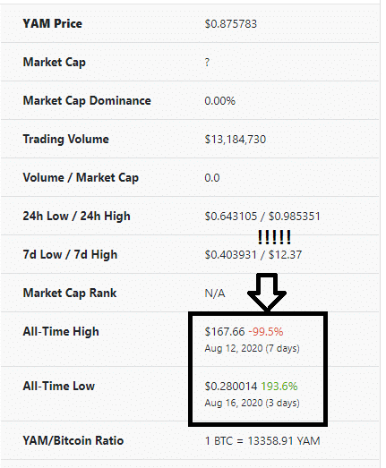Select the Volume / Market Cap label
This screenshot has height=468, width=386.
(x=81, y=178)
